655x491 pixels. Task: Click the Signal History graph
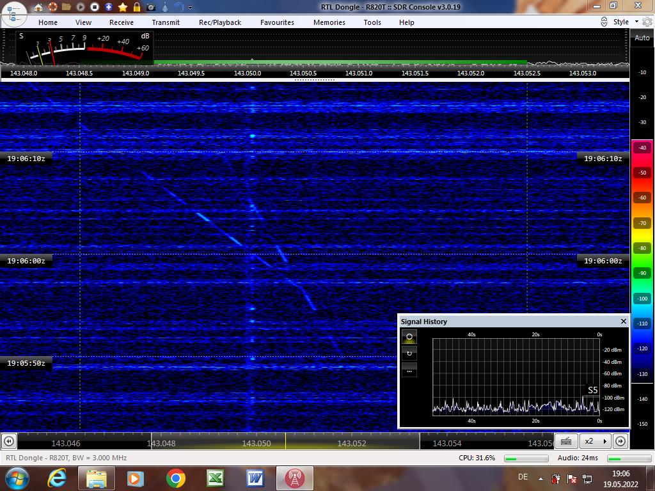coord(516,377)
